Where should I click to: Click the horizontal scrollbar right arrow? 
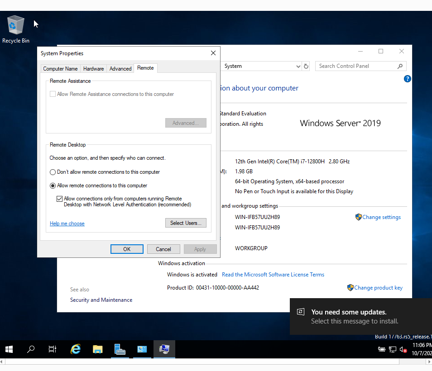[429, 361]
